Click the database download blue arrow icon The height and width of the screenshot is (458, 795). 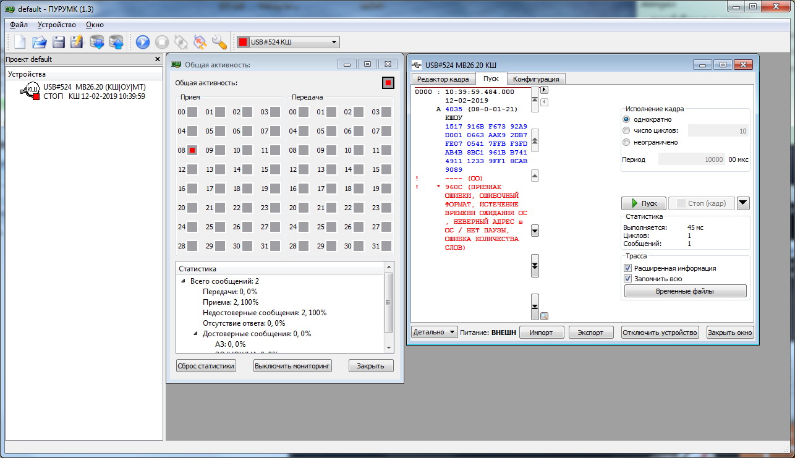96,42
